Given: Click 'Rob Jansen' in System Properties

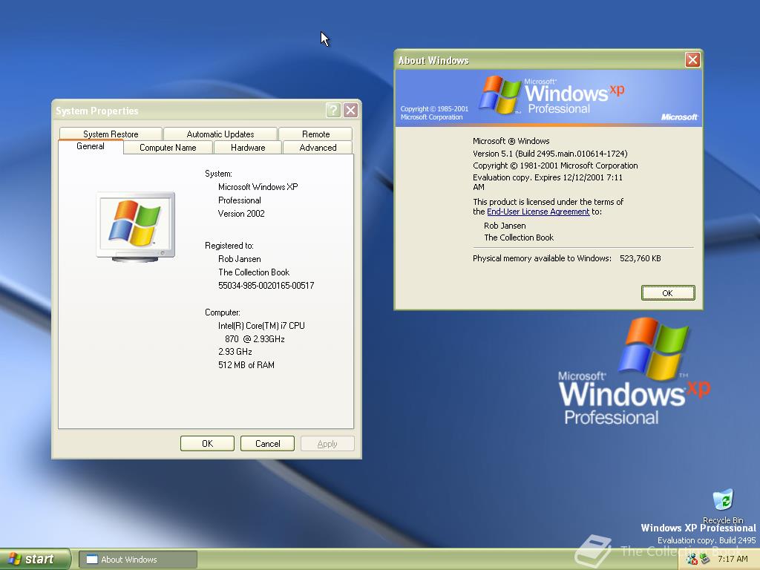Looking at the screenshot, I should pos(240,259).
